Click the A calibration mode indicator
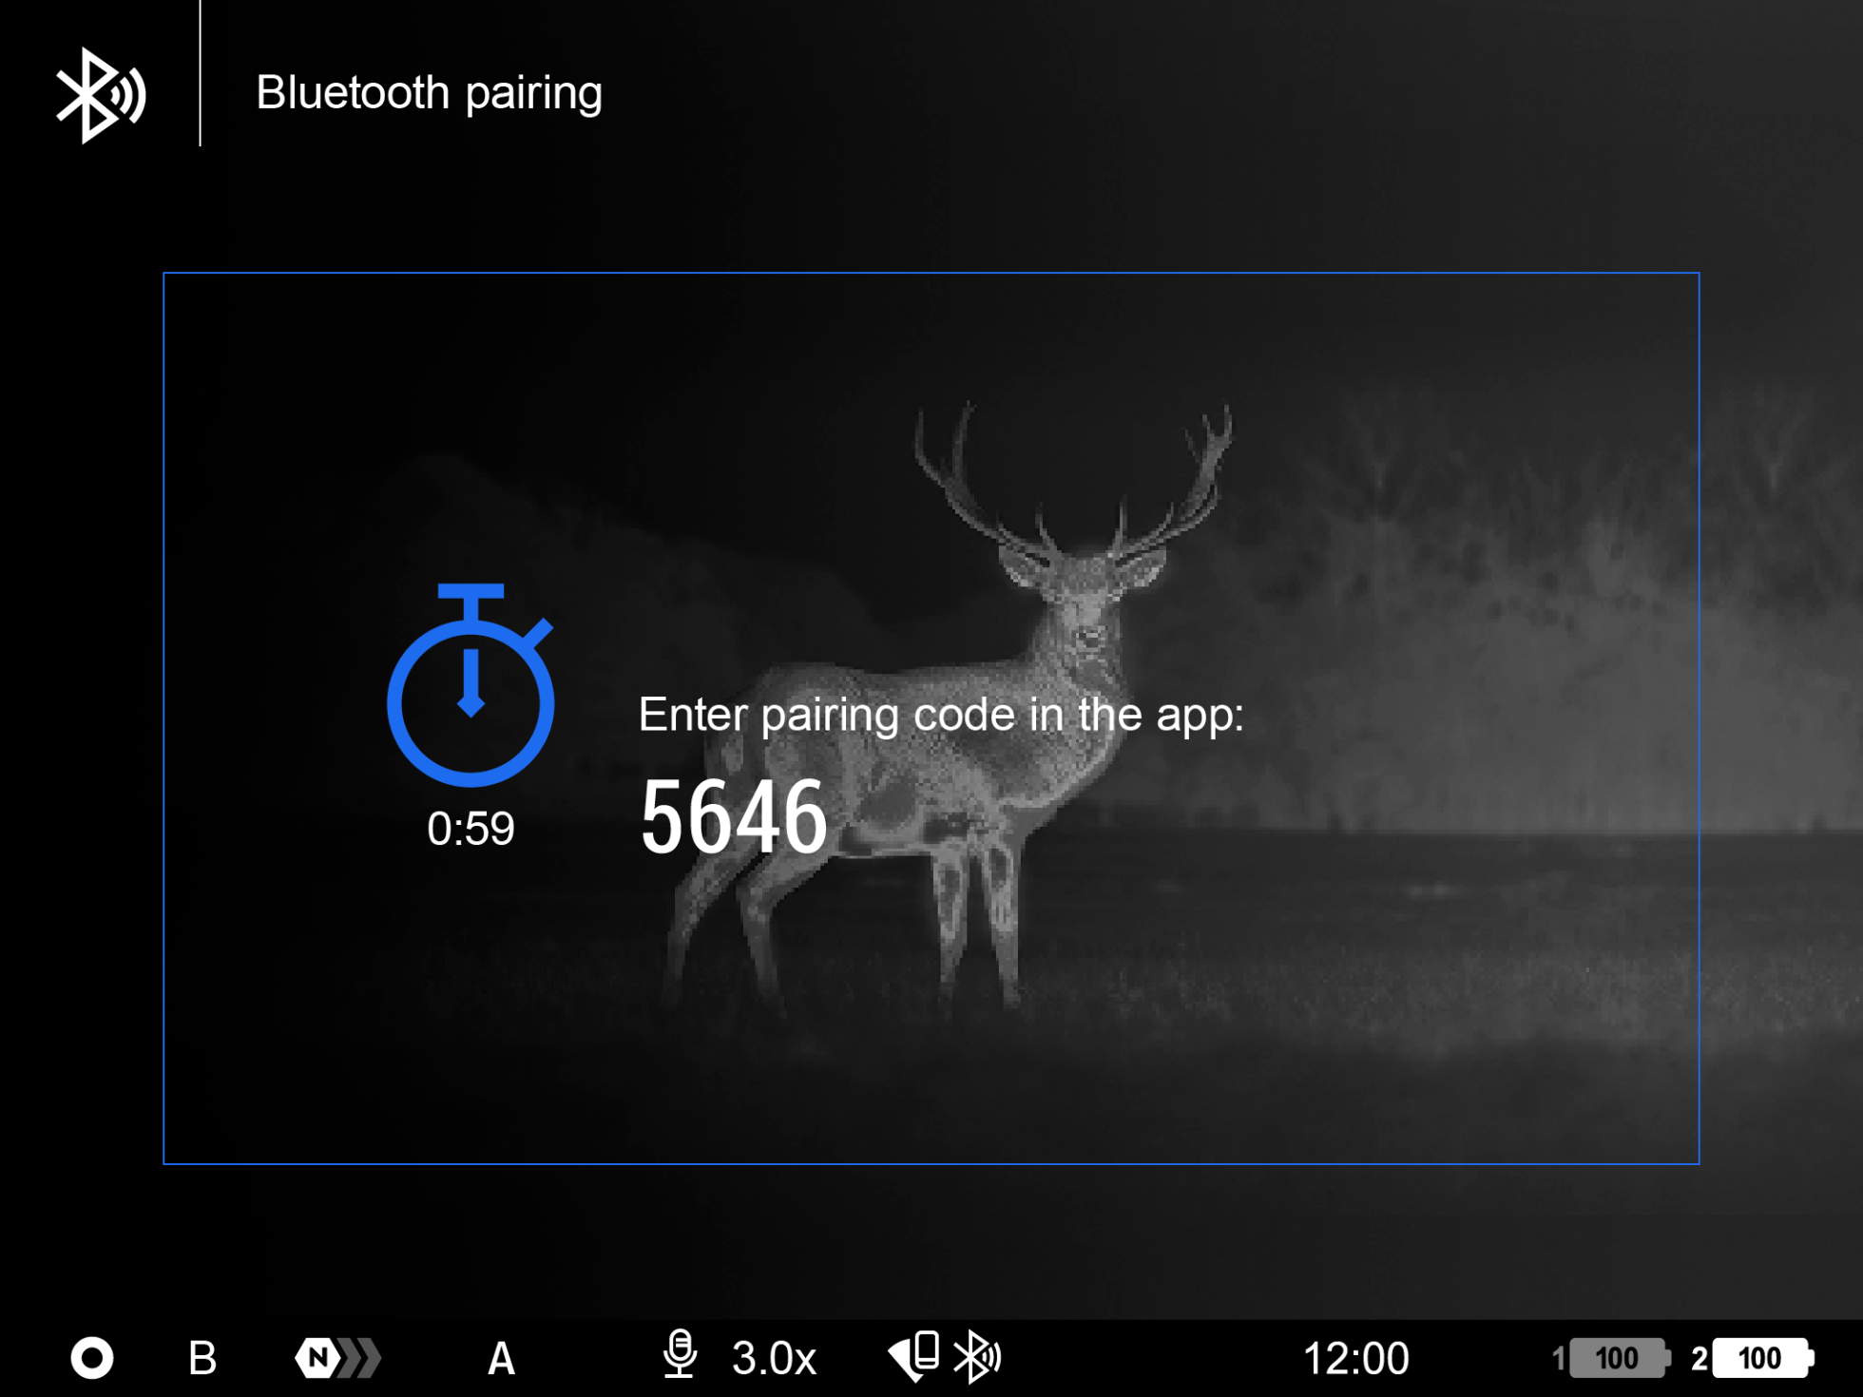Image resolution: width=1863 pixels, height=1397 pixels. coord(501,1358)
